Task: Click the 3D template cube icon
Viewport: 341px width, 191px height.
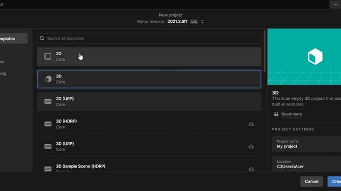Action: coord(48,79)
